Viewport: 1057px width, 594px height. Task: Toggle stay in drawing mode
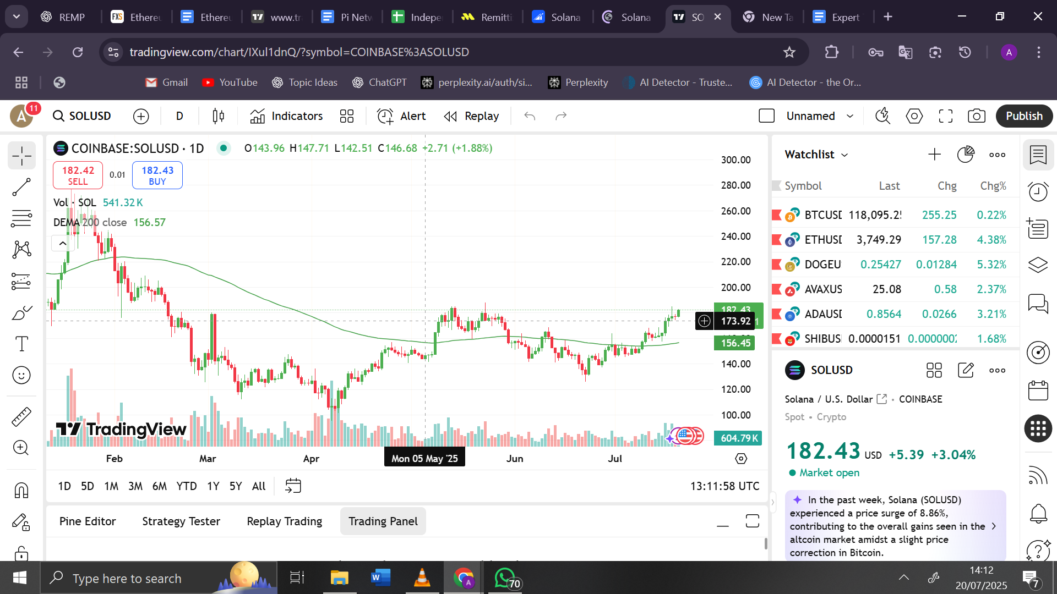(x=21, y=521)
